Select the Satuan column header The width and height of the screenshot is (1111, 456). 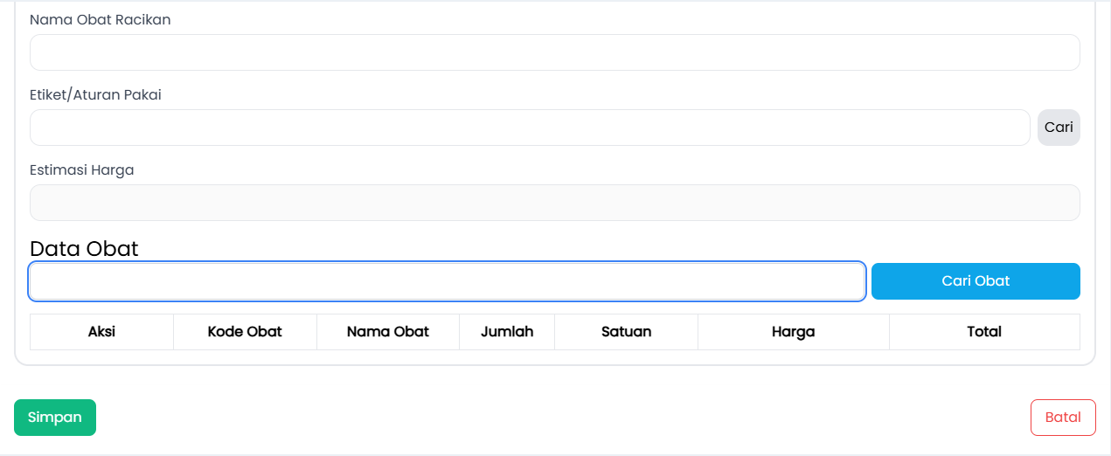pyautogui.click(x=626, y=332)
